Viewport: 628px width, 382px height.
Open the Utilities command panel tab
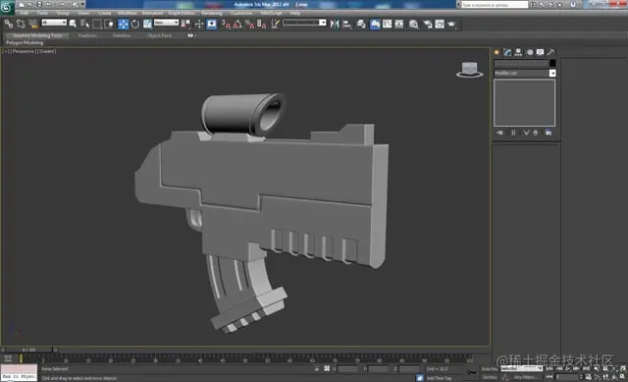[551, 52]
